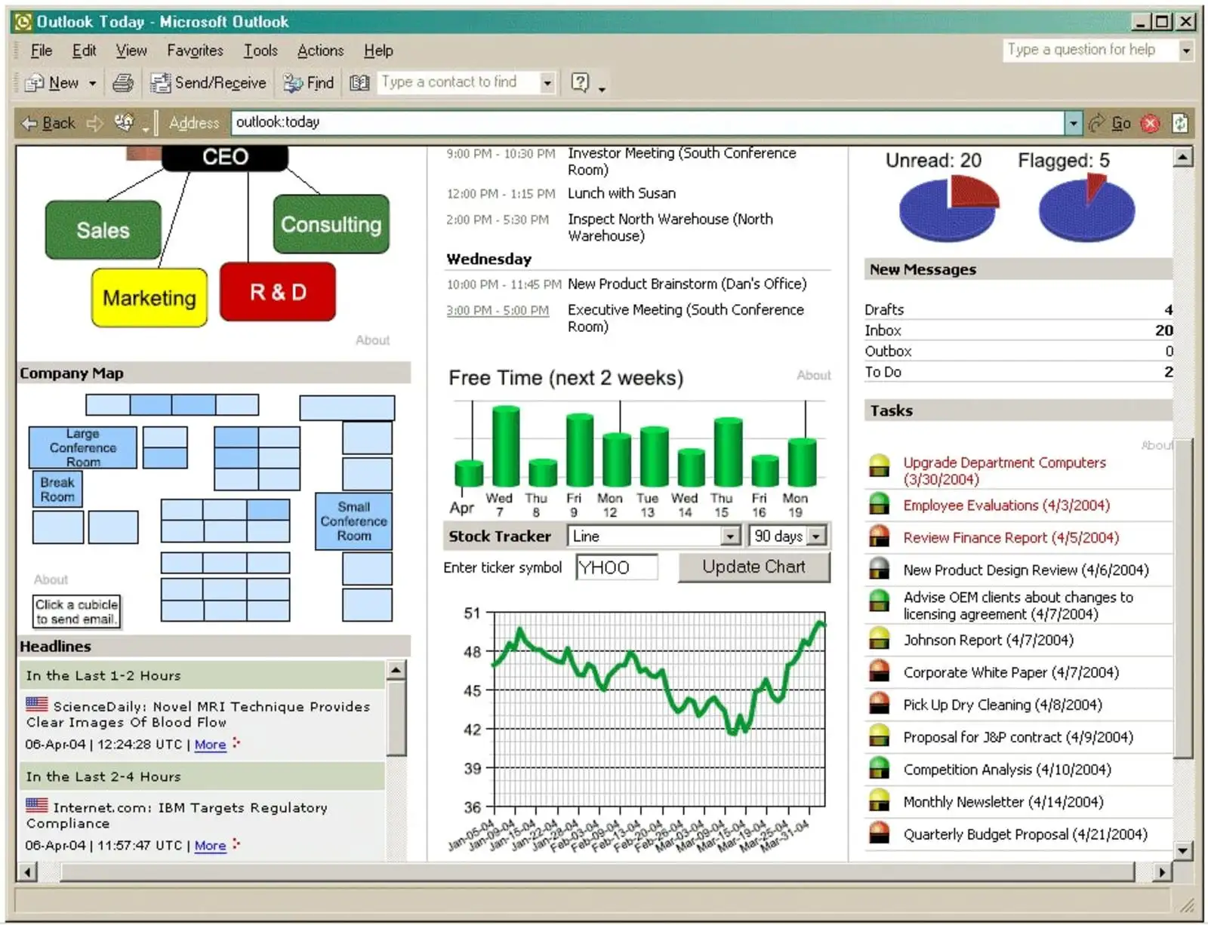The image size is (1208, 925).
Task: Open the More link under ScienceDaily headline
Action: click(210, 745)
